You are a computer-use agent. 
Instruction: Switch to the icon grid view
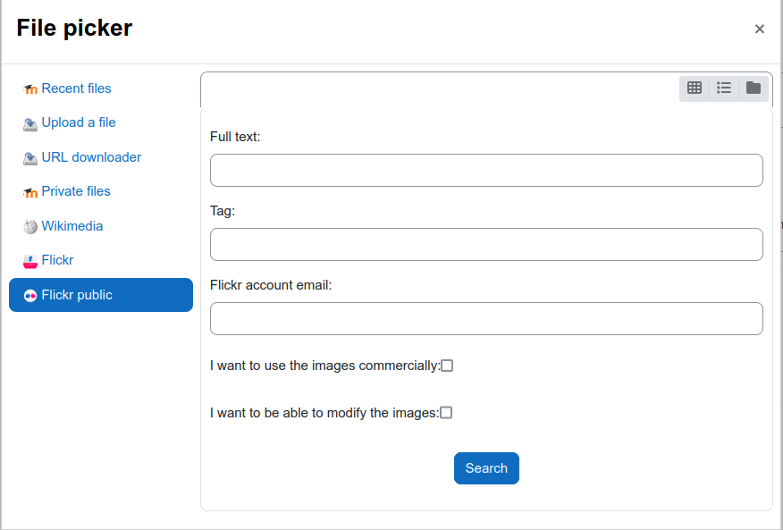pyautogui.click(x=695, y=88)
